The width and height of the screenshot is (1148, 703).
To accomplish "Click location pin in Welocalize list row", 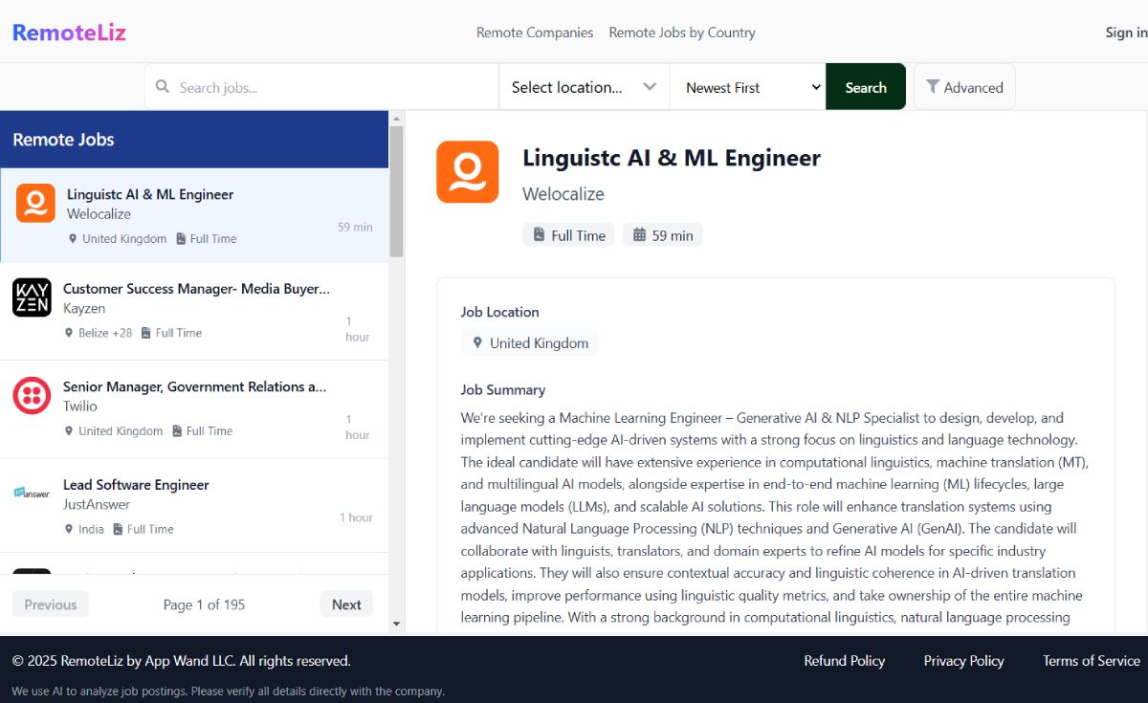I will click(73, 239).
